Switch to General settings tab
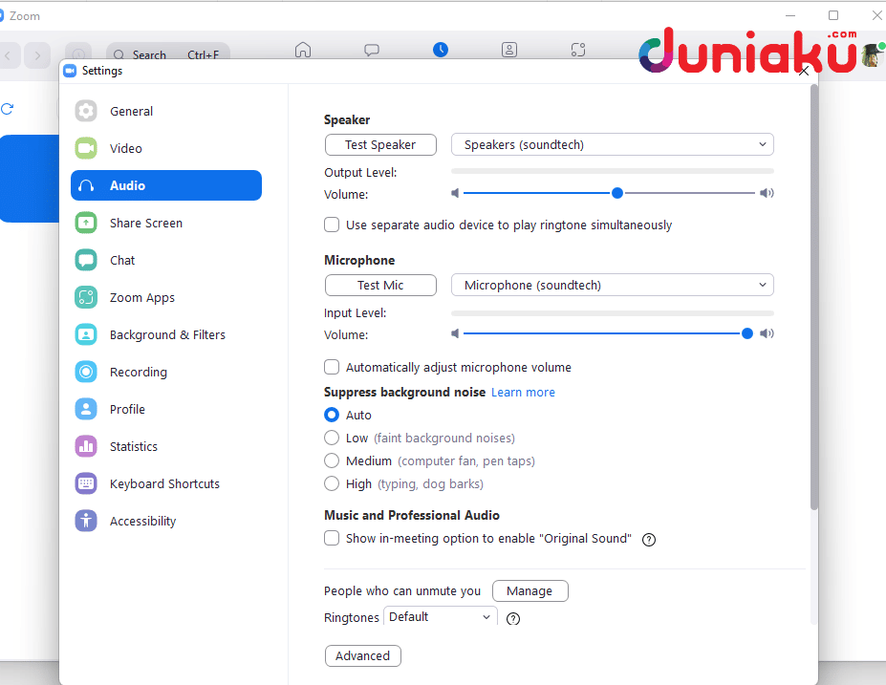Image resolution: width=886 pixels, height=685 pixels. tap(131, 111)
